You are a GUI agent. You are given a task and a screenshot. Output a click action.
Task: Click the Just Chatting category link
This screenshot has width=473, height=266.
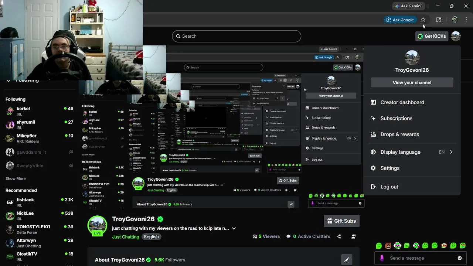click(126, 237)
